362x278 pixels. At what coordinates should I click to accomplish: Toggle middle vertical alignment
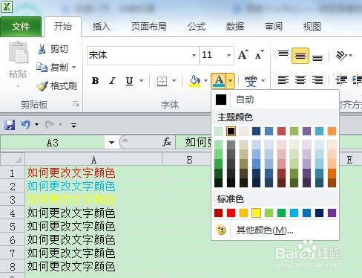click(300, 56)
